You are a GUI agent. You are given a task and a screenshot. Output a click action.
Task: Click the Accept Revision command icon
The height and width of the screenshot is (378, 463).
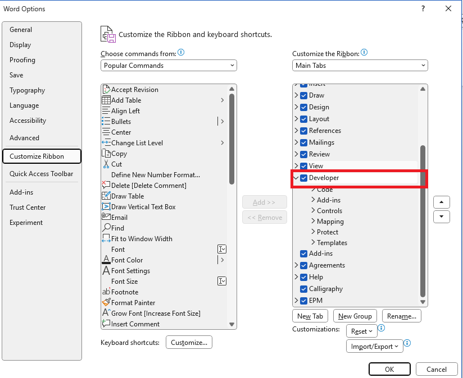106,89
